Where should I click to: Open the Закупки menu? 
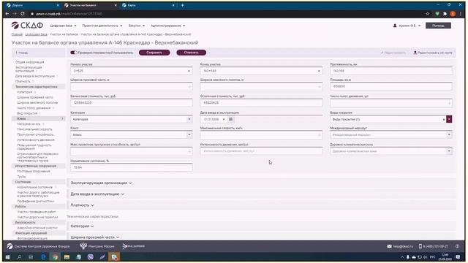click(x=137, y=26)
